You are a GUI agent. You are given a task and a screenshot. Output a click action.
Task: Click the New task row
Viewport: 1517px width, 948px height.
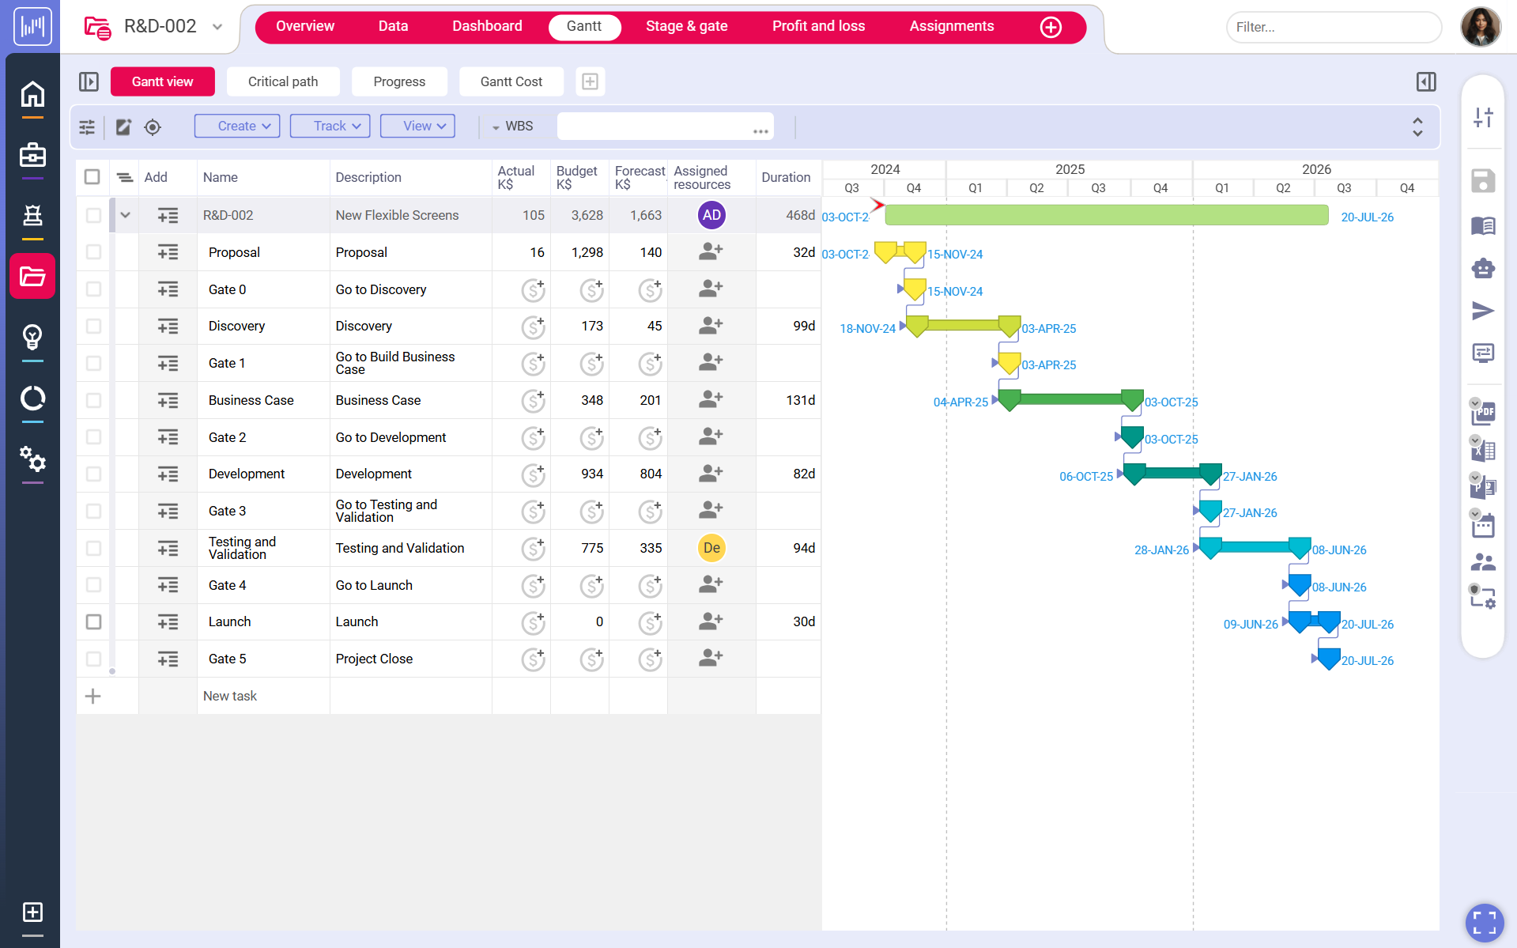[x=230, y=696]
